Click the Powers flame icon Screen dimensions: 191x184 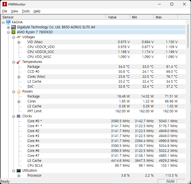coord(19,91)
